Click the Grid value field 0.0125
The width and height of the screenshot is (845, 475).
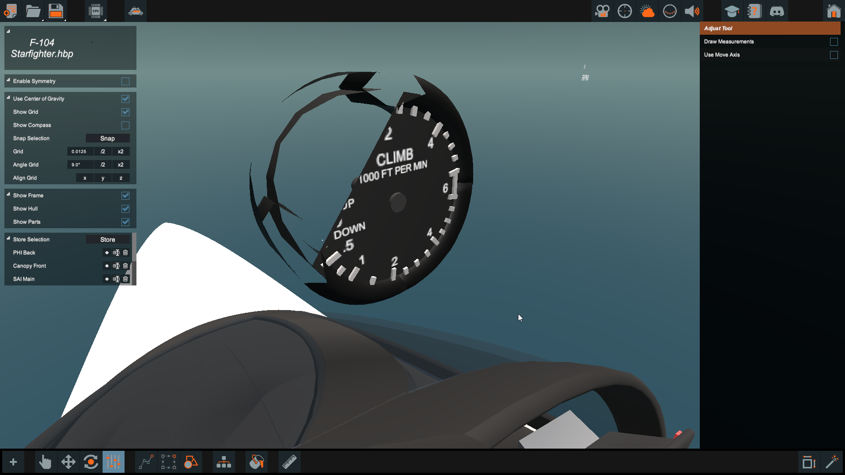click(x=80, y=152)
